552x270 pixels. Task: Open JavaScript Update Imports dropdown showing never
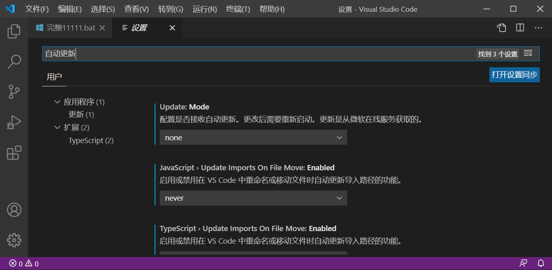click(253, 198)
